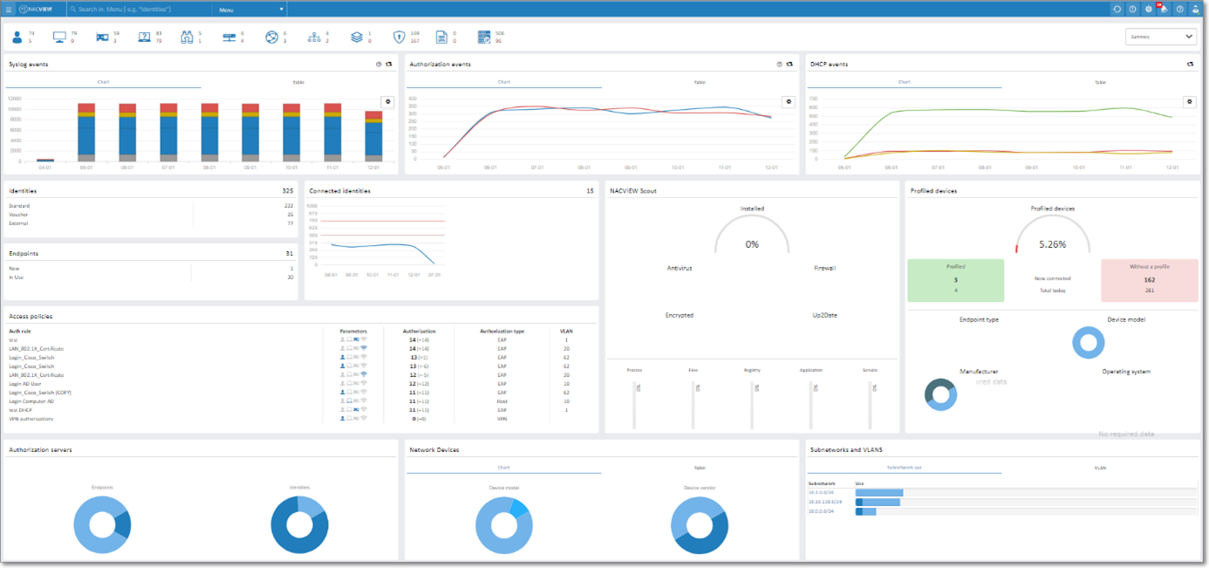Open the hamburger sidebar menu
The height and width of the screenshot is (568, 1209).
9,10
